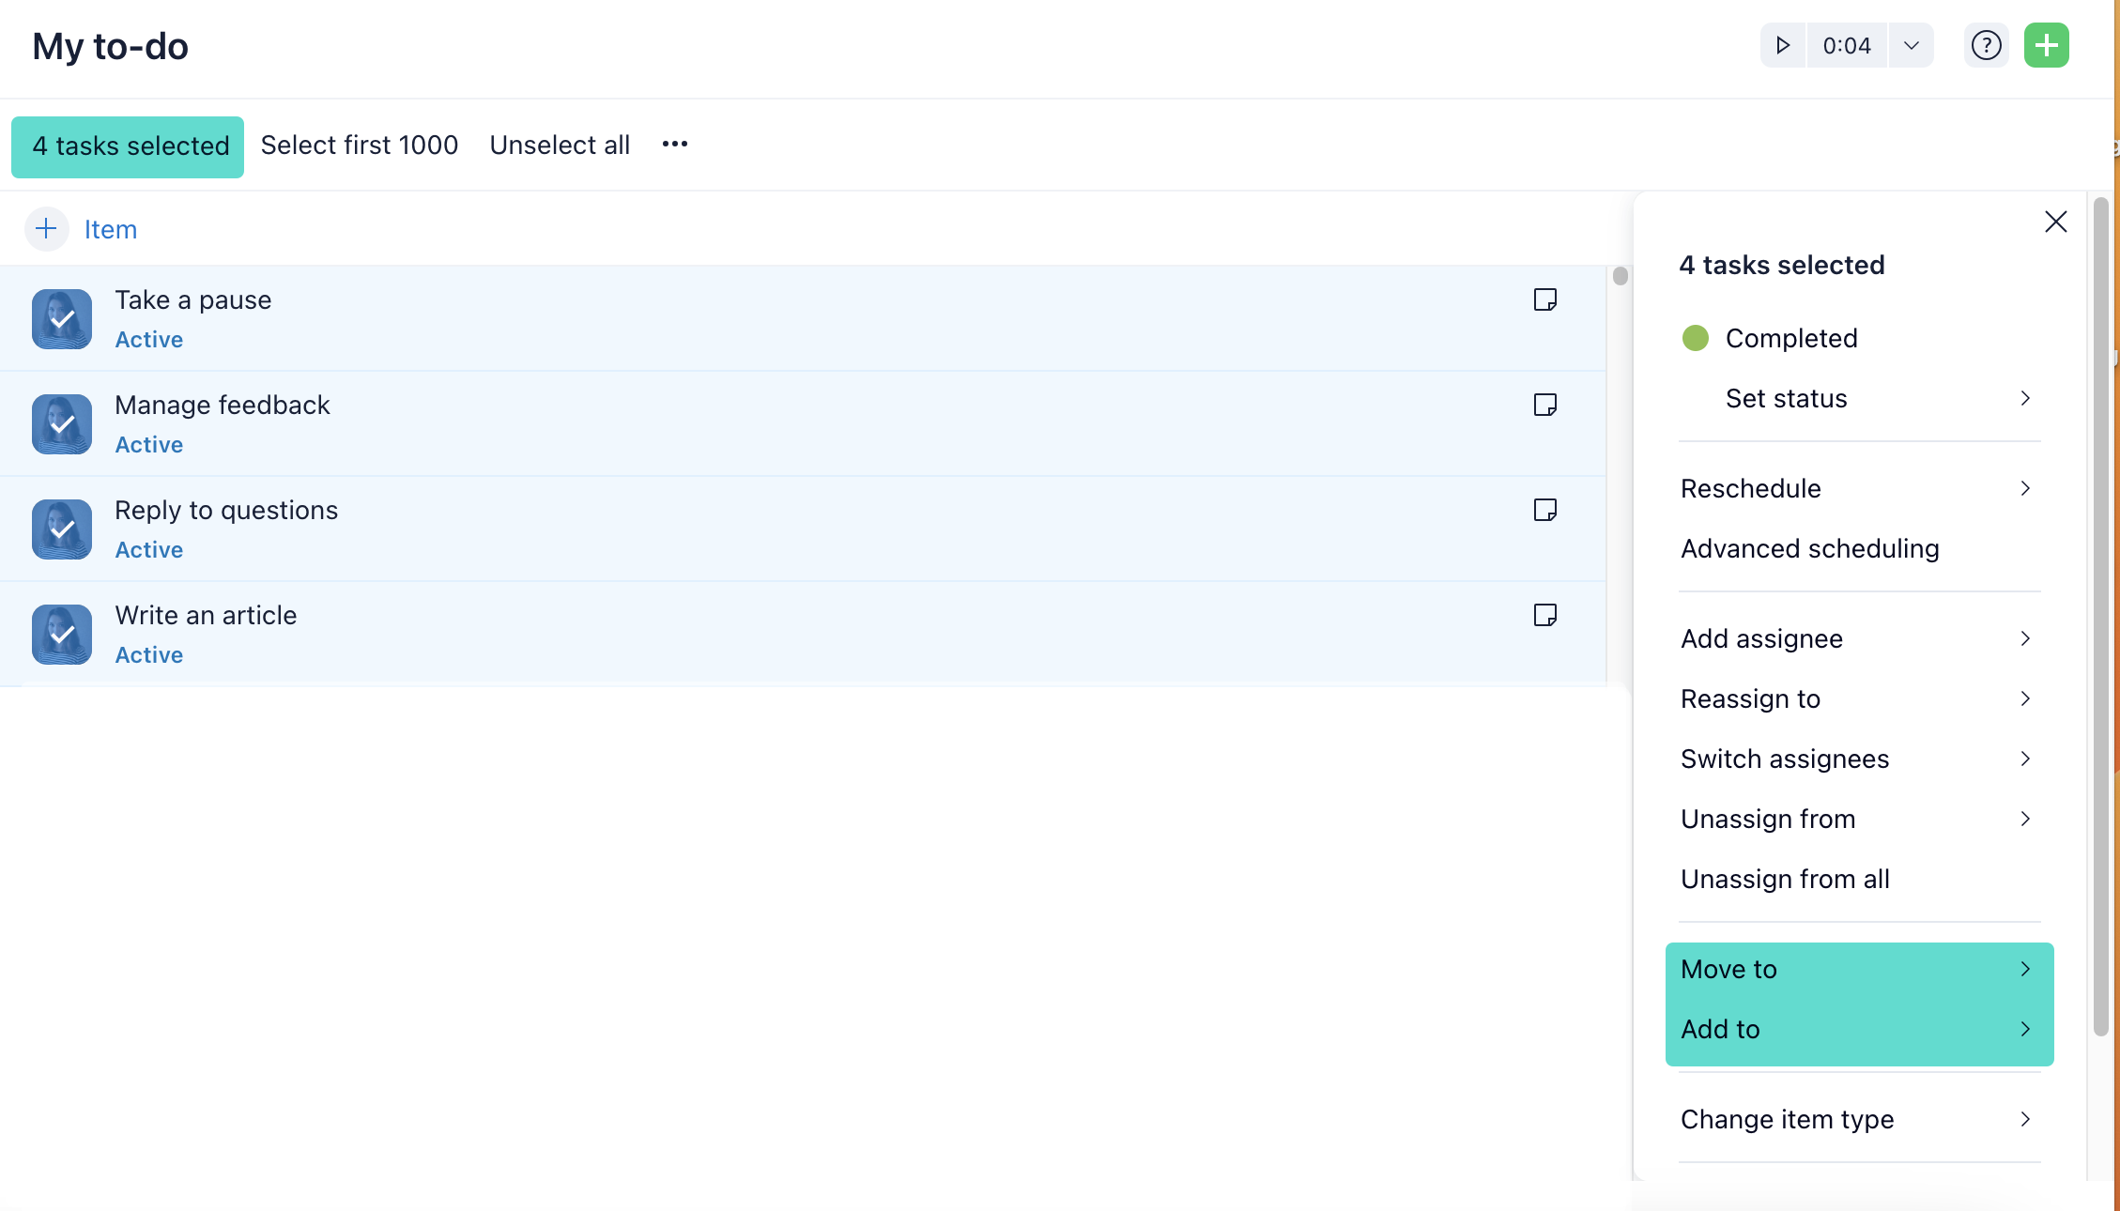Deselect the Take a pause task checkbox

point(62,319)
